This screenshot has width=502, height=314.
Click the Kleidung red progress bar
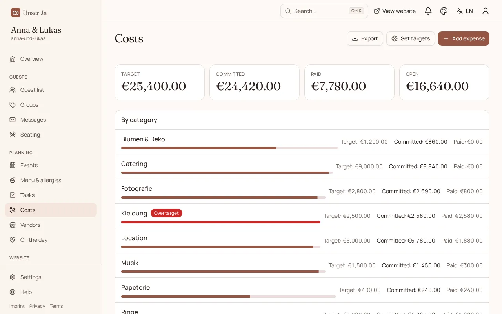[x=221, y=222]
